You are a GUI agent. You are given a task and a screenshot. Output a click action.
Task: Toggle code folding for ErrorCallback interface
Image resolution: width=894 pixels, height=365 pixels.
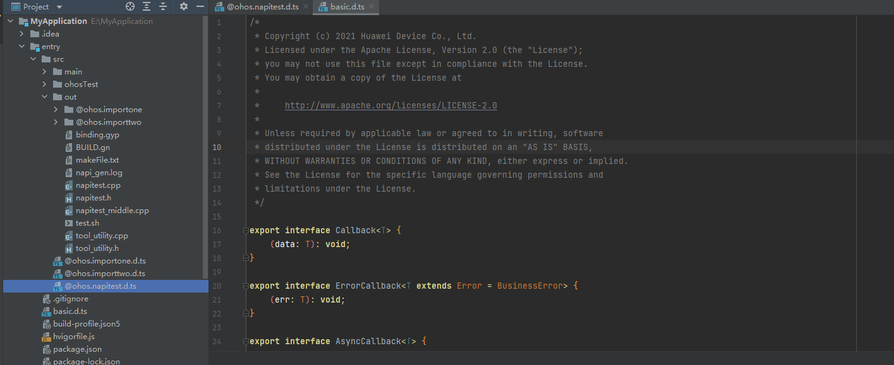(246, 286)
